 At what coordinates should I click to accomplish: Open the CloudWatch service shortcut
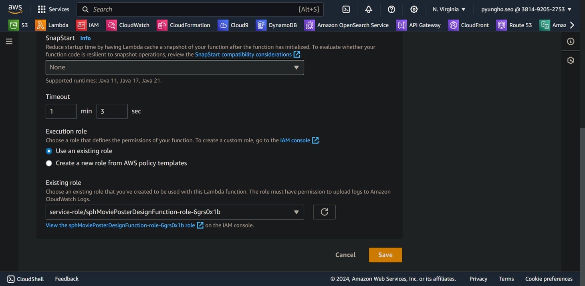pyautogui.click(x=128, y=25)
